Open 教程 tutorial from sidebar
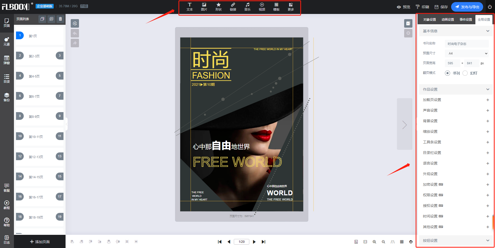495x248 pixels. point(7,205)
